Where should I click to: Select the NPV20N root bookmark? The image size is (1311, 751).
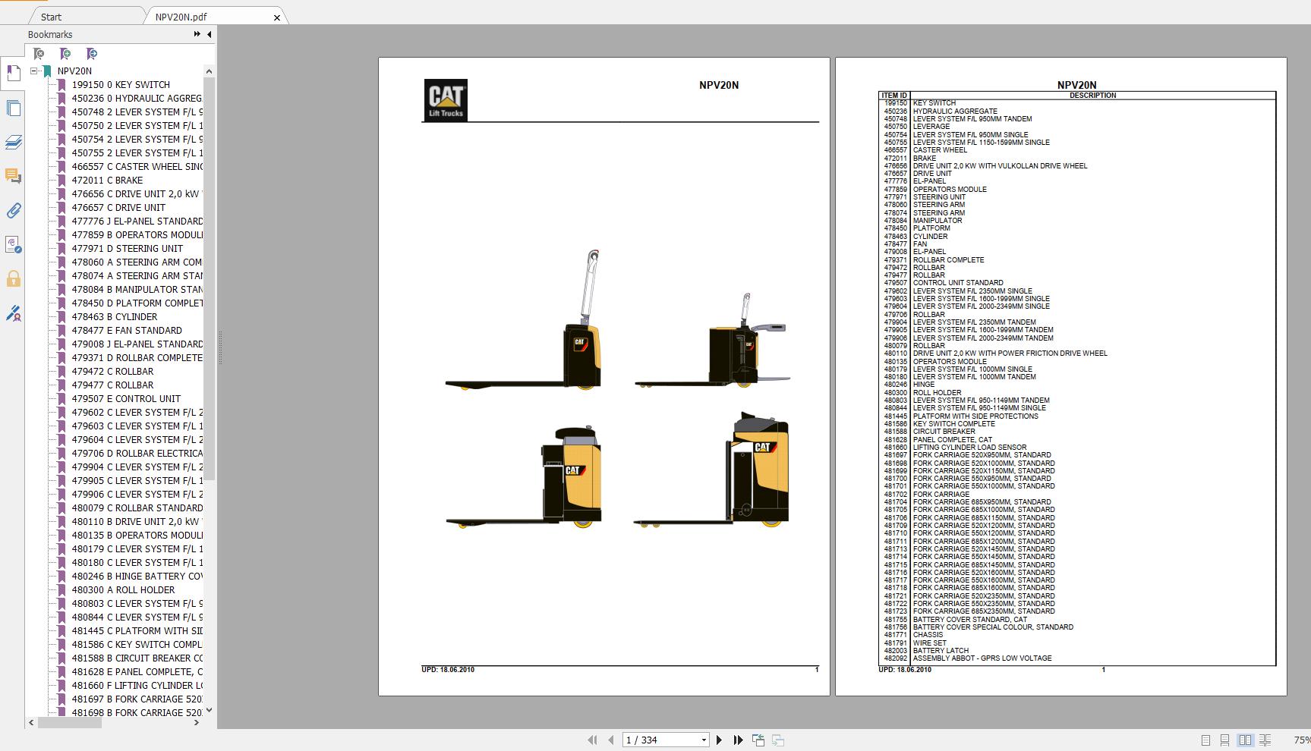point(74,71)
